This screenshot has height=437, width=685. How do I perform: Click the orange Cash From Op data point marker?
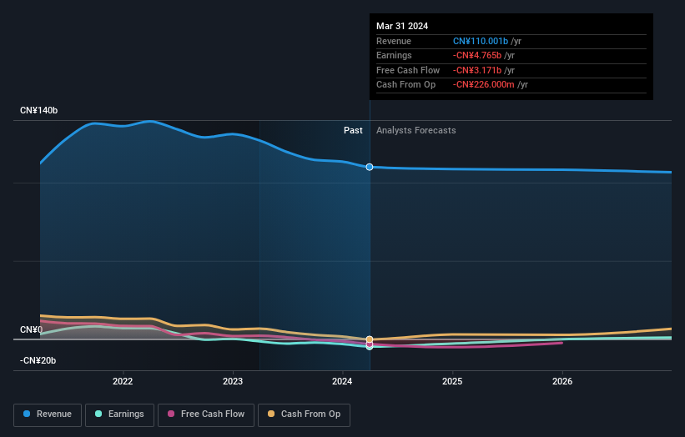coord(370,339)
